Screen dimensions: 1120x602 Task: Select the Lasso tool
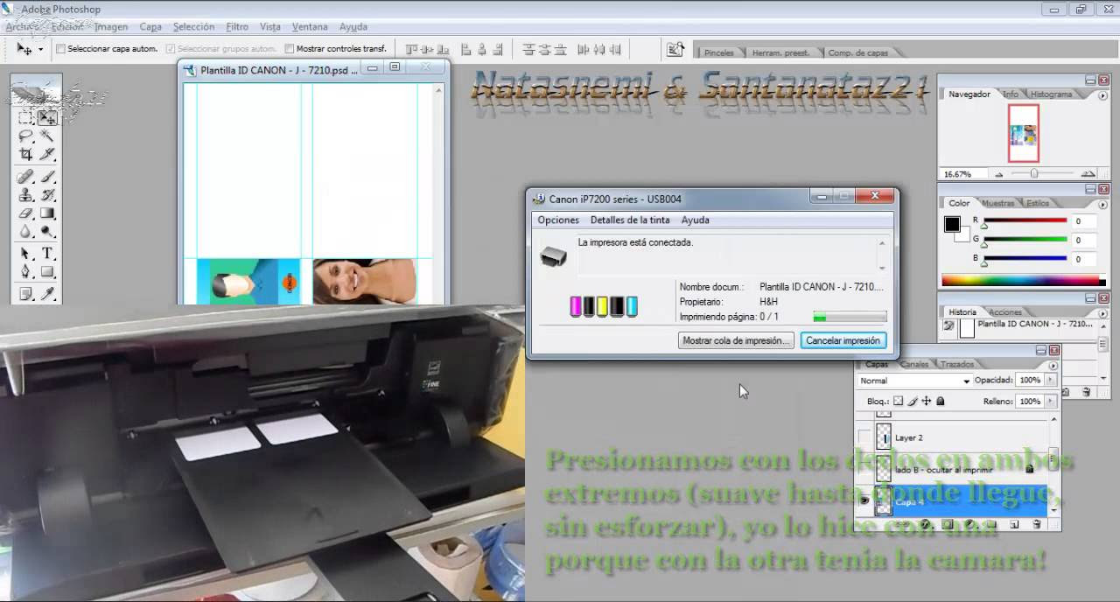(x=26, y=136)
